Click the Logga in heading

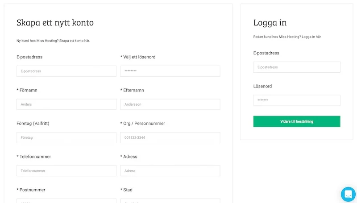coord(270,23)
